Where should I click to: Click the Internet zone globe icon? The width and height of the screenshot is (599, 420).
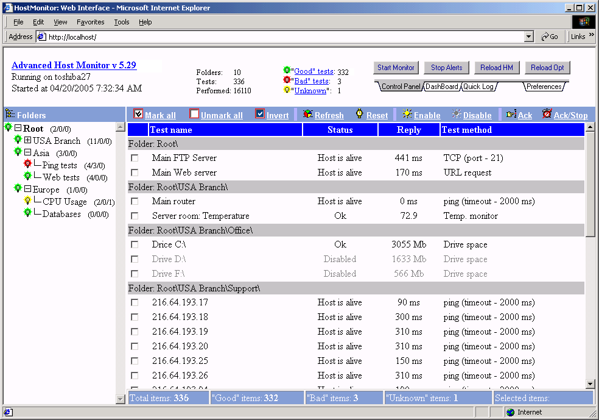coord(510,412)
